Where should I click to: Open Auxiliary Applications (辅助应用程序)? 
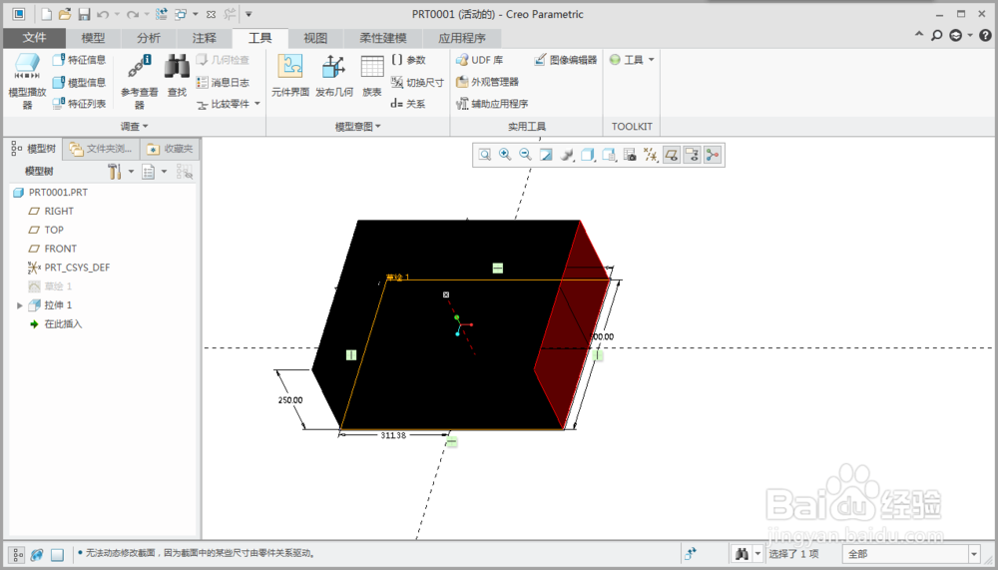coord(492,103)
